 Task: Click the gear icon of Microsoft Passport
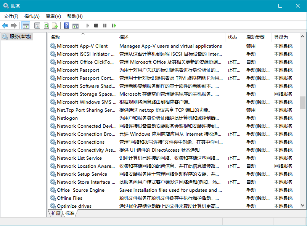(x=53, y=70)
